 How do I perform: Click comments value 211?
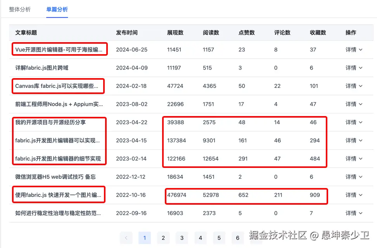(278, 195)
